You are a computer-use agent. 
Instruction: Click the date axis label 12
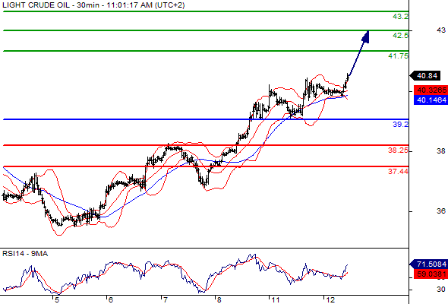point(330,300)
